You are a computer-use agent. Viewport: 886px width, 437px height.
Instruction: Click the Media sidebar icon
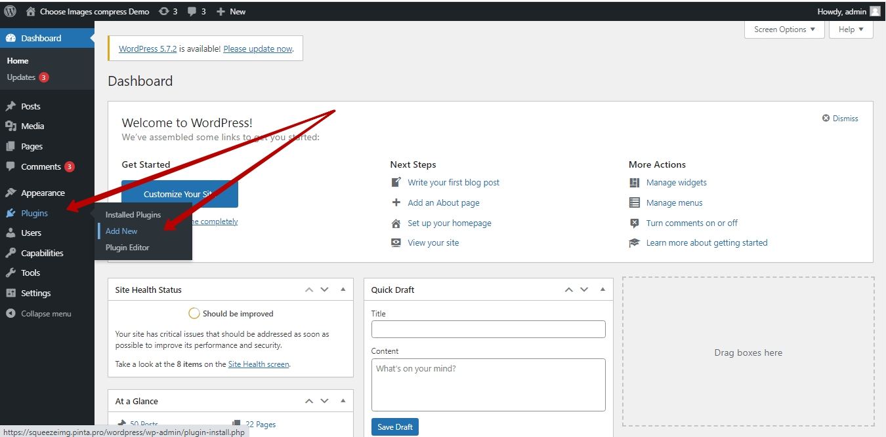pyautogui.click(x=11, y=126)
